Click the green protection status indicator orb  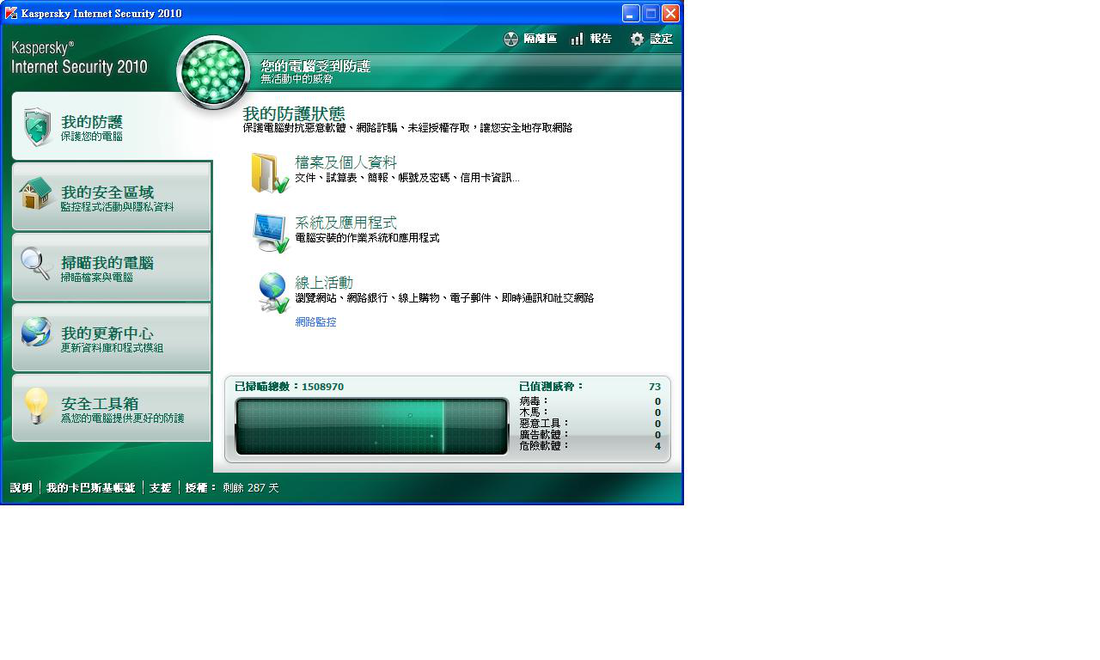[x=213, y=71]
